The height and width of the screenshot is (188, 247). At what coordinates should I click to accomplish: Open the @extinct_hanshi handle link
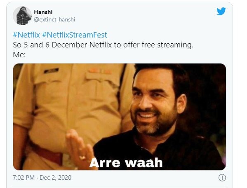tap(54, 19)
